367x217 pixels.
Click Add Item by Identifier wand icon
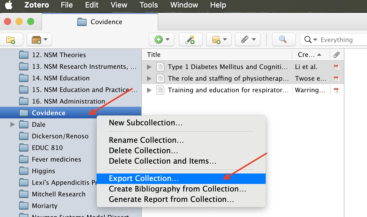[x=190, y=40]
